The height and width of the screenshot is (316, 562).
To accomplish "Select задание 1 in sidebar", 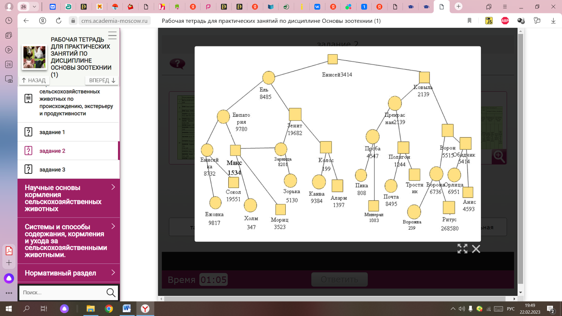I will click(52, 132).
